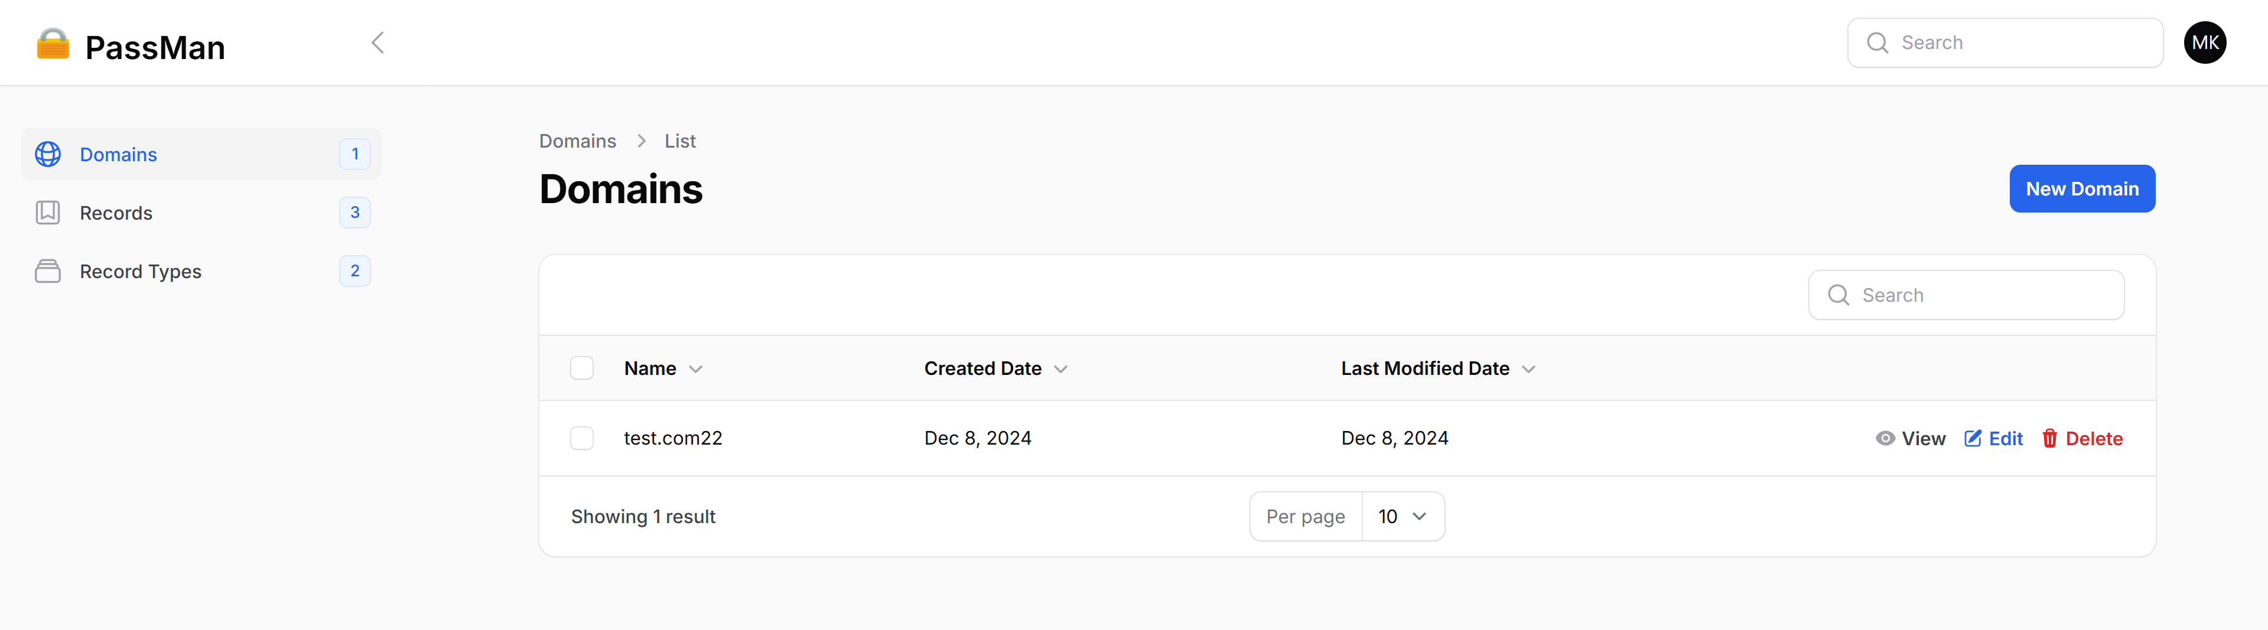Click the Record Types archive icon
Image resolution: width=2268 pixels, height=630 pixels.
coord(48,271)
